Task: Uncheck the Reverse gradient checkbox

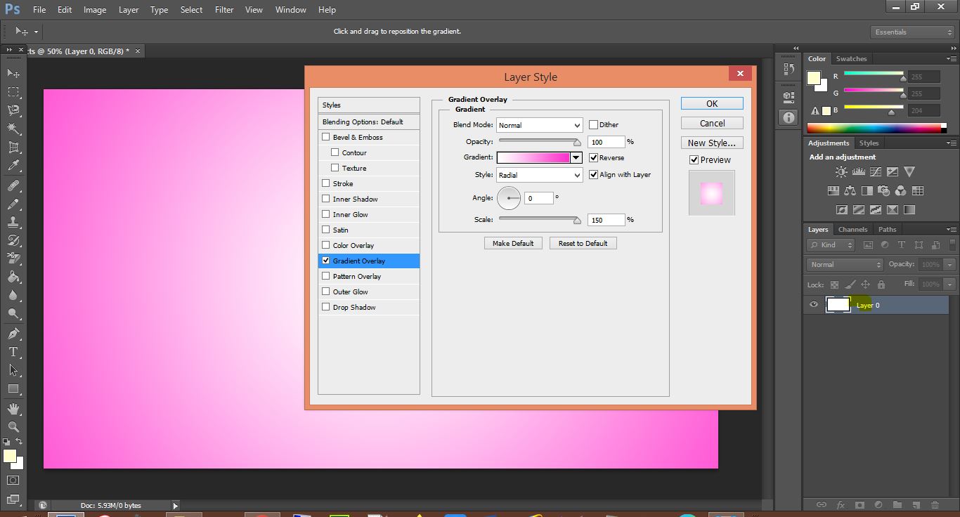Action: pyautogui.click(x=593, y=158)
